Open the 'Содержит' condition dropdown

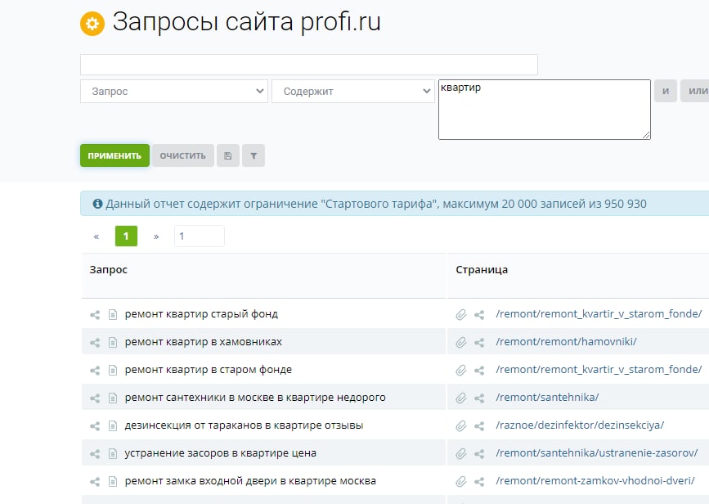tap(353, 92)
